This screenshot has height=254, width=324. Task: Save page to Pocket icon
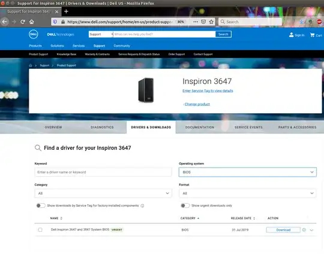203,22
